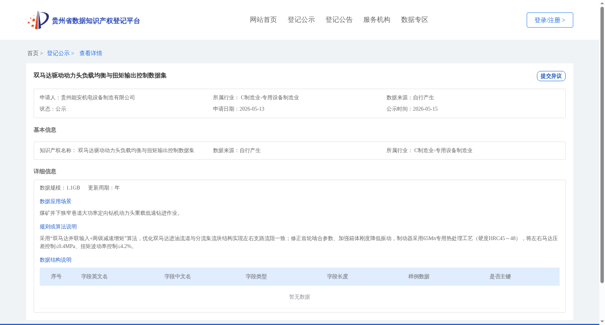Click the vertical scrollbar thumb
605x325 pixels.
pyautogui.click(x=602, y=145)
